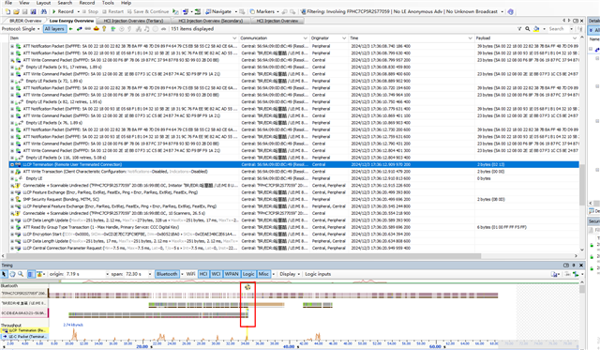
Task: Click the termination marker icon in the timeline
Action: [x=247, y=287]
